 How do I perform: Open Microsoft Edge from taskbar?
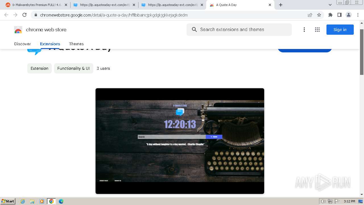[x=61, y=201]
